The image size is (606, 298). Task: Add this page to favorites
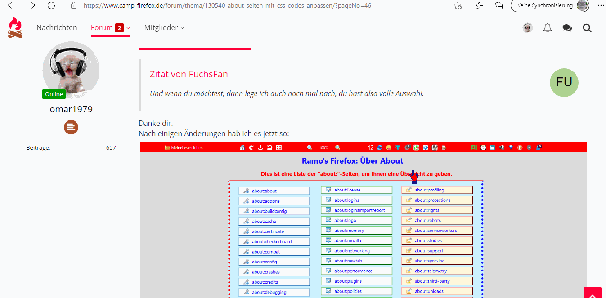click(x=458, y=6)
